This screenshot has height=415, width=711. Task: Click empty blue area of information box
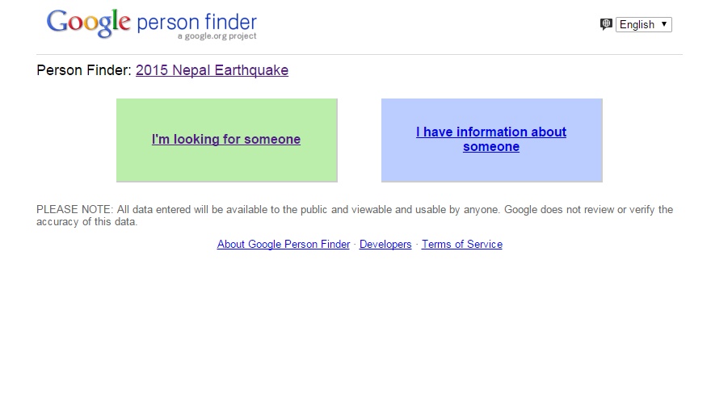(491, 168)
